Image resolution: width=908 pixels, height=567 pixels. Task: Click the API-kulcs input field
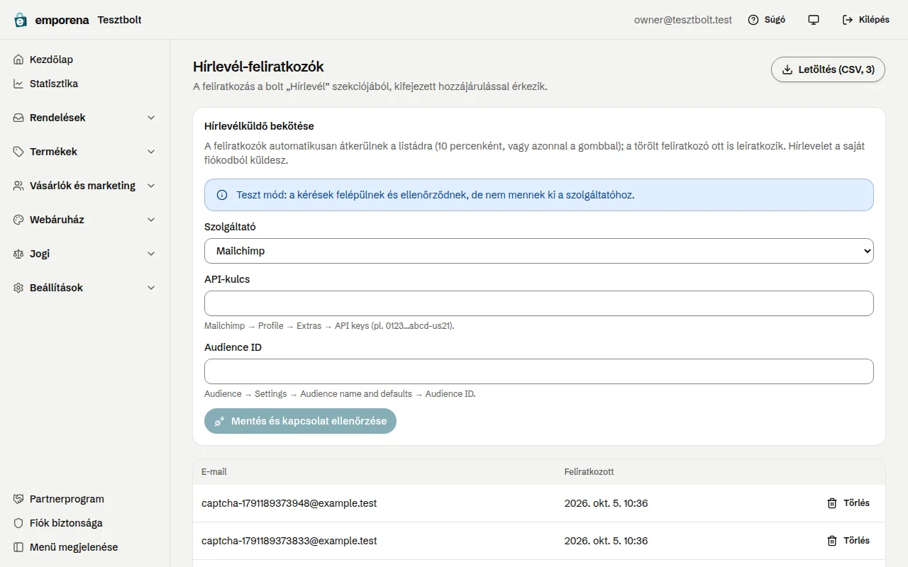tap(539, 303)
